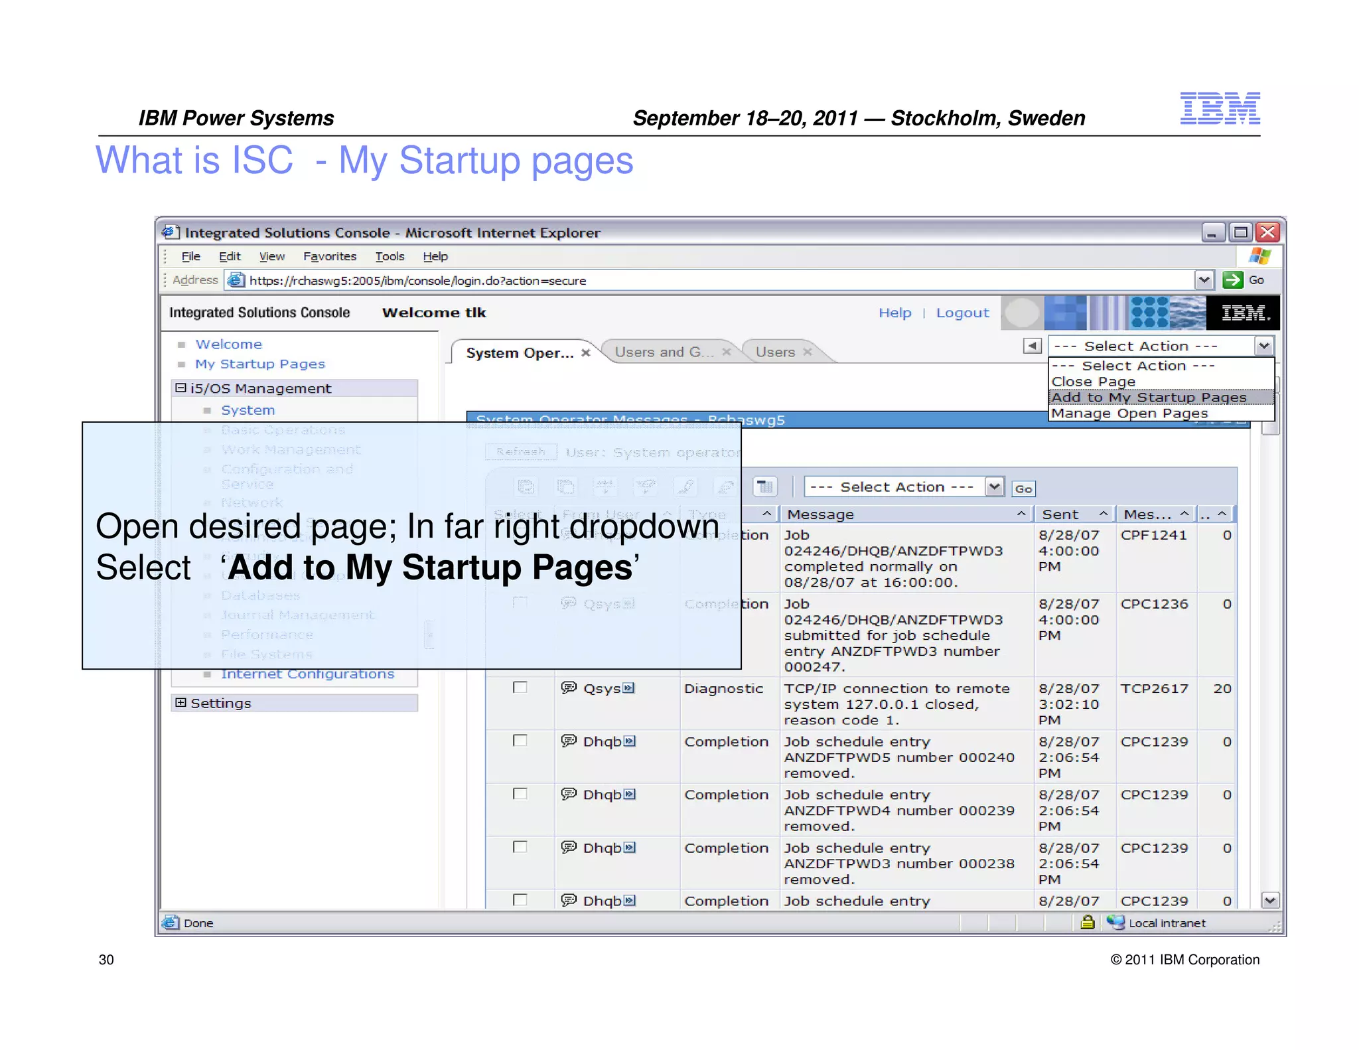Click the table column settings icon in toolbar
The height and width of the screenshot is (1050, 1359).
[x=765, y=487]
